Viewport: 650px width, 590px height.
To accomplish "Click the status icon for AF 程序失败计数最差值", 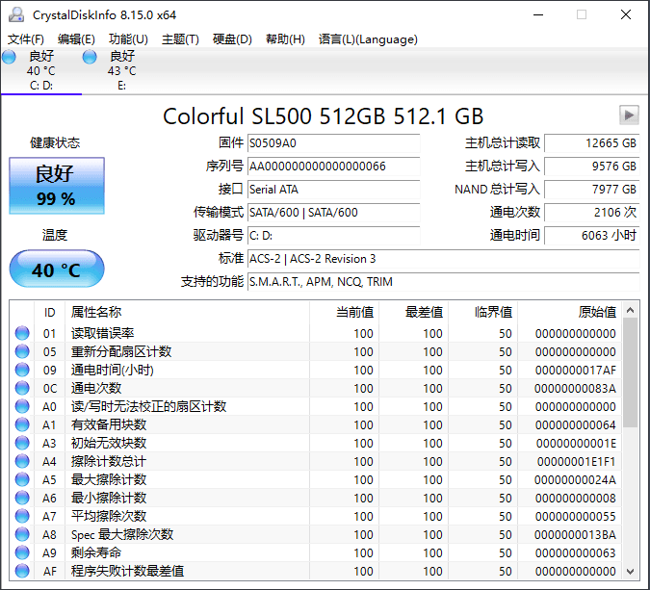I will [22, 571].
